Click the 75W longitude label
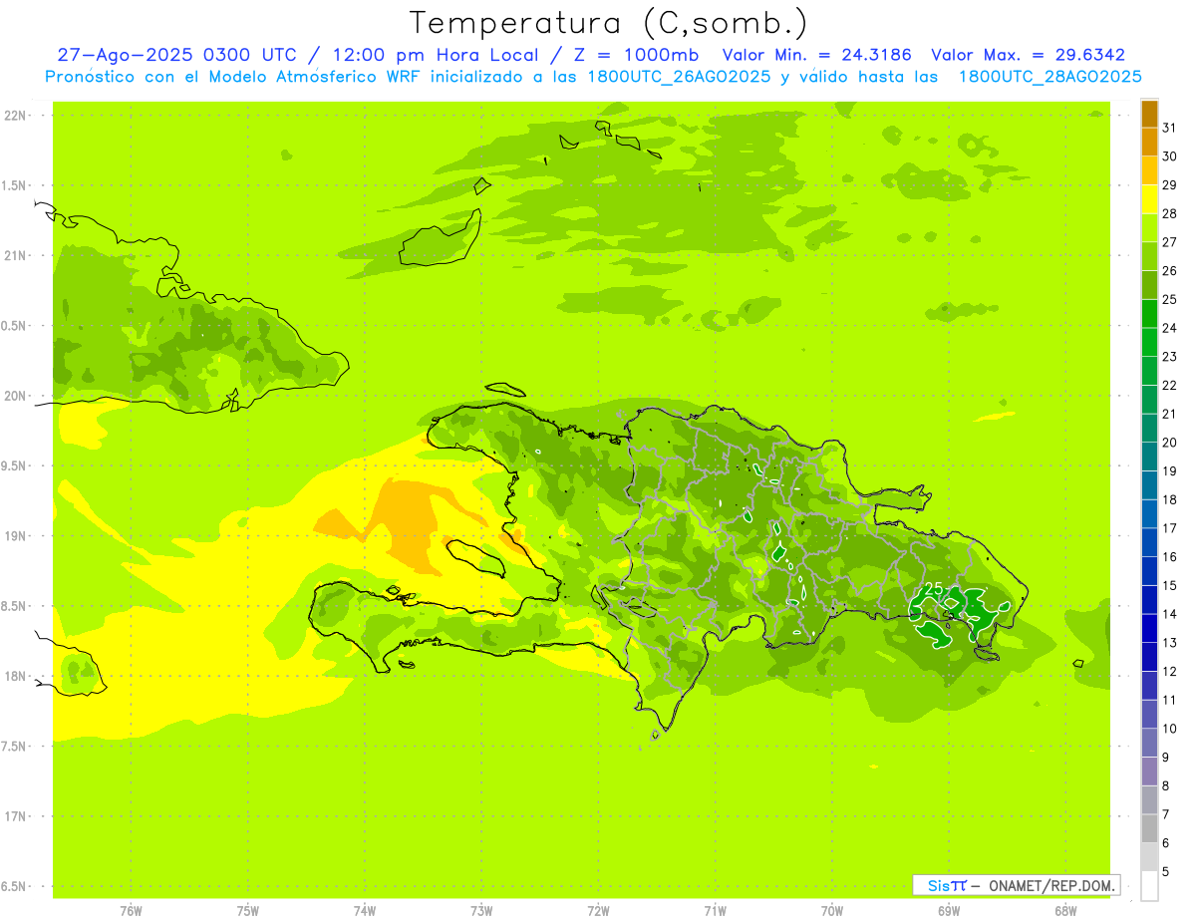 pos(248,911)
